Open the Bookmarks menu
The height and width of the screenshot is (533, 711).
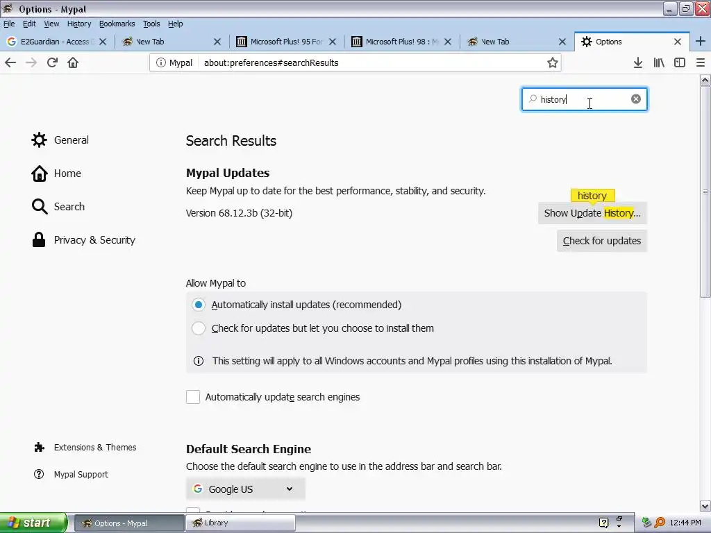tap(117, 24)
